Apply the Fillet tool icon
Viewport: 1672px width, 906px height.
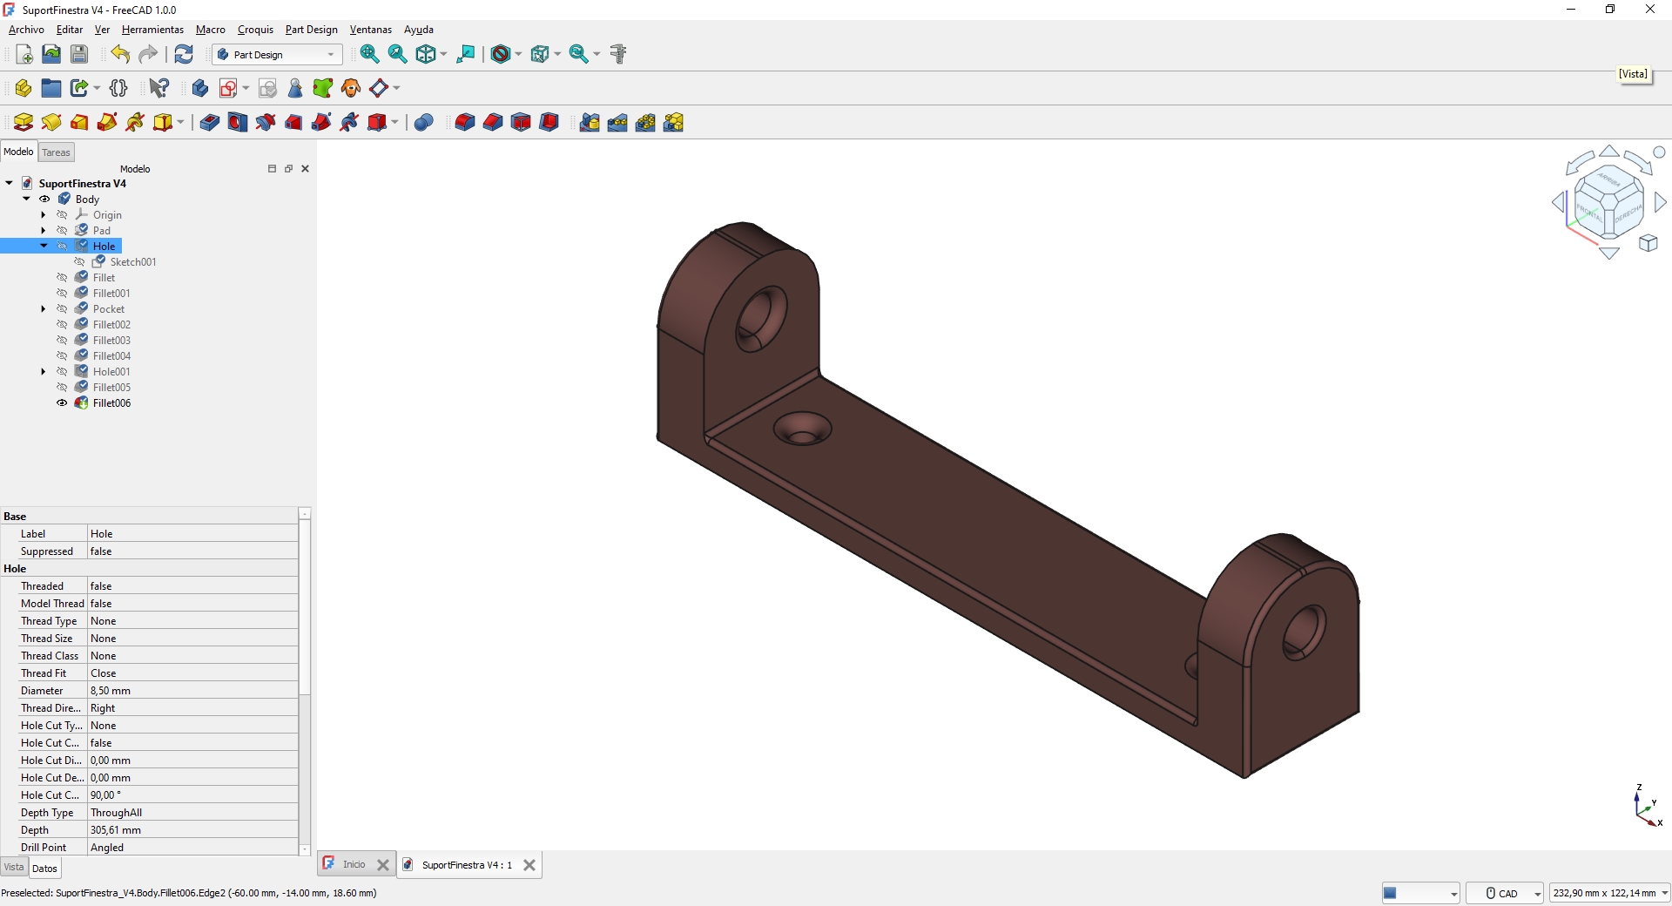(x=465, y=123)
